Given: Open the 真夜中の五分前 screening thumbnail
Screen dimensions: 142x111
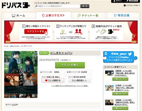Looking at the screenshot, I should tap(109, 102).
